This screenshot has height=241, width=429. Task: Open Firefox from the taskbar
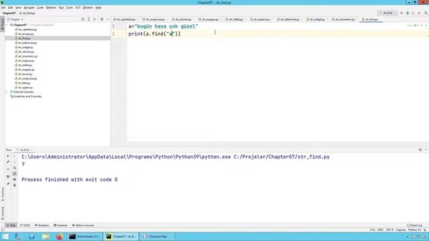(60, 236)
